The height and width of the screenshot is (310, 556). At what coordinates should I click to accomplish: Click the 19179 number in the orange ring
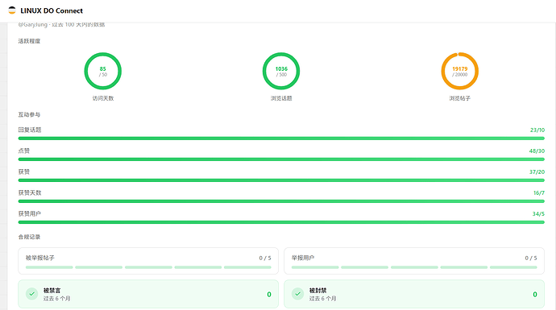pyautogui.click(x=460, y=68)
